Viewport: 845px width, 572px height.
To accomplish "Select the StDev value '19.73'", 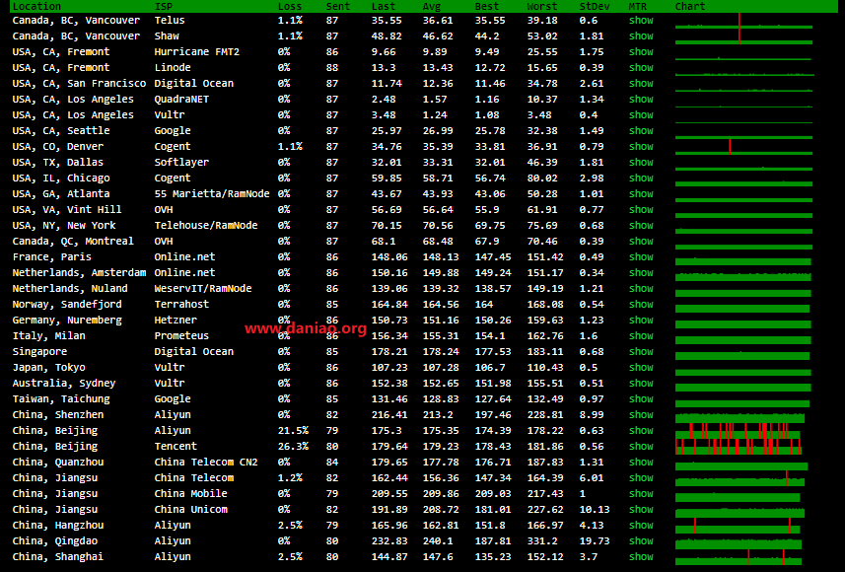I will point(595,540).
